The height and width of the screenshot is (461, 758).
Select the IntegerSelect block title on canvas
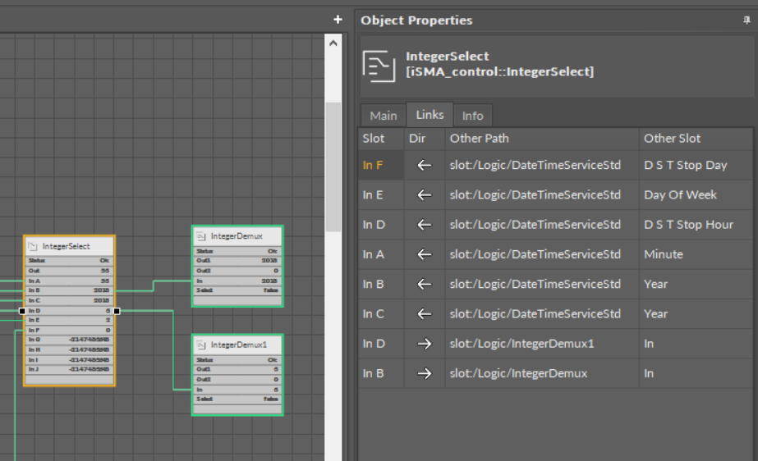[66, 246]
